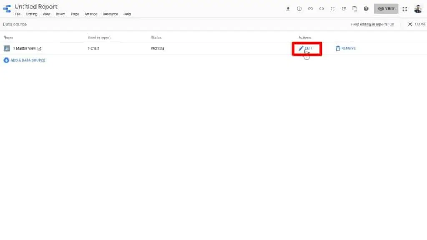Open the help icon
The height and width of the screenshot is (240, 427).
click(x=366, y=8)
